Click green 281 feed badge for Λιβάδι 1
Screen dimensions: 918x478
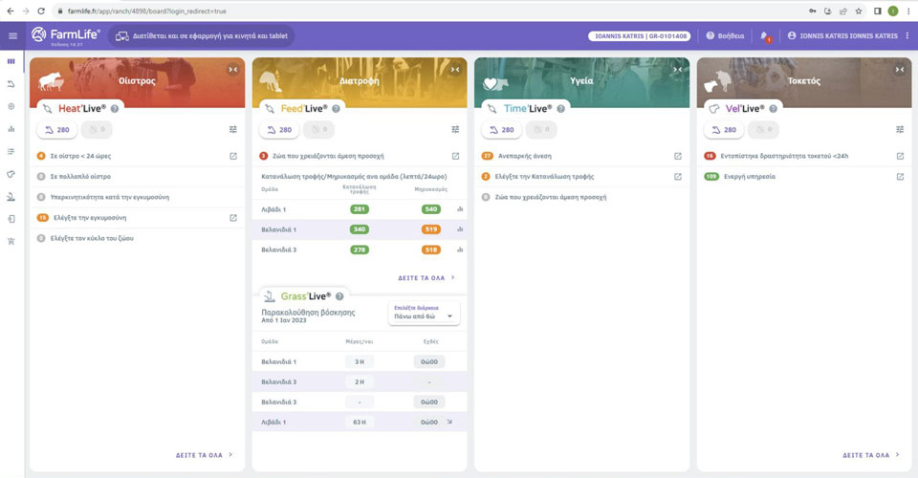tap(360, 208)
